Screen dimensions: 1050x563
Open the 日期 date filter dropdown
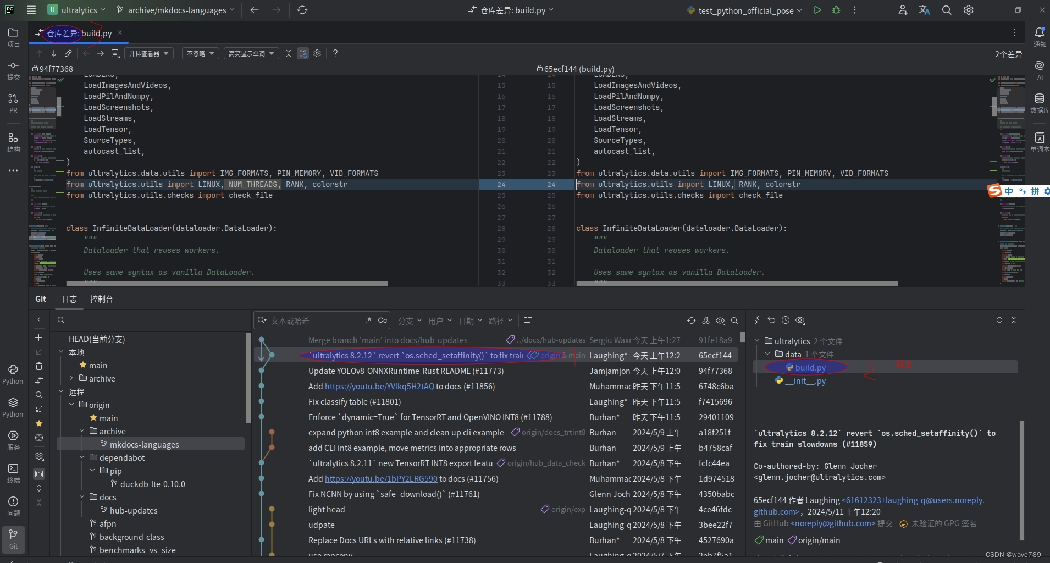click(470, 321)
